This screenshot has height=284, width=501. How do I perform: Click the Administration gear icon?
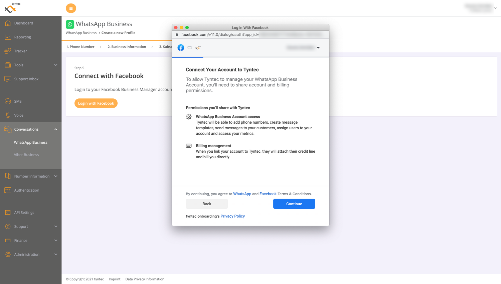[8, 254]
